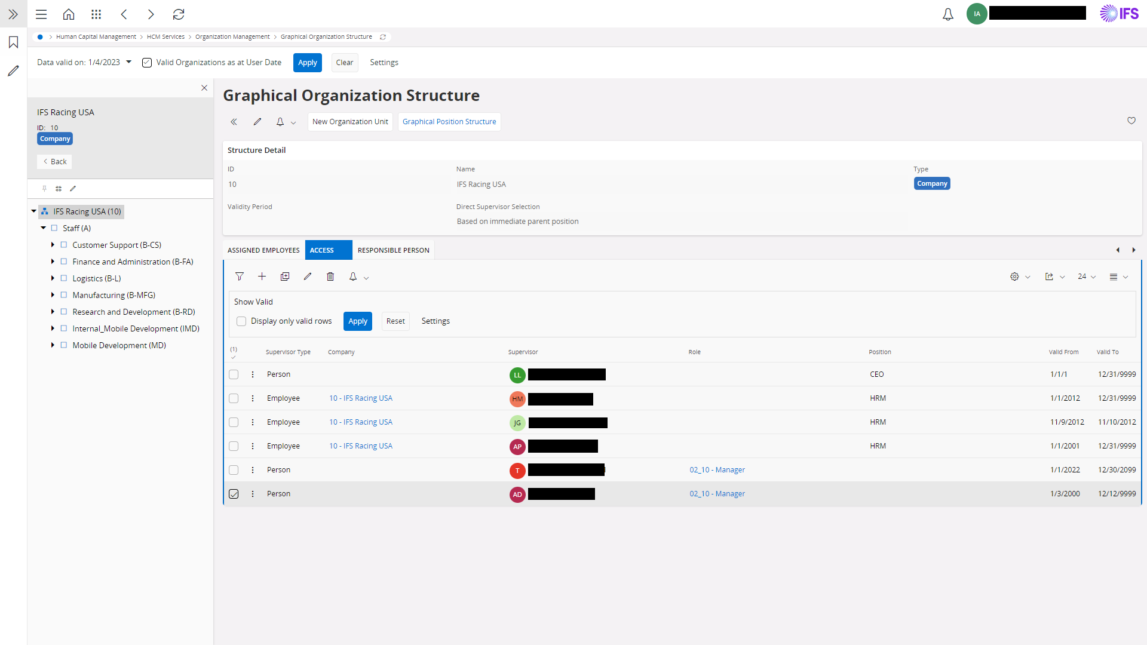Switch to Assigned Employees tab
1147x645 pixels.
pyautogui.click(x=263, y=250)
